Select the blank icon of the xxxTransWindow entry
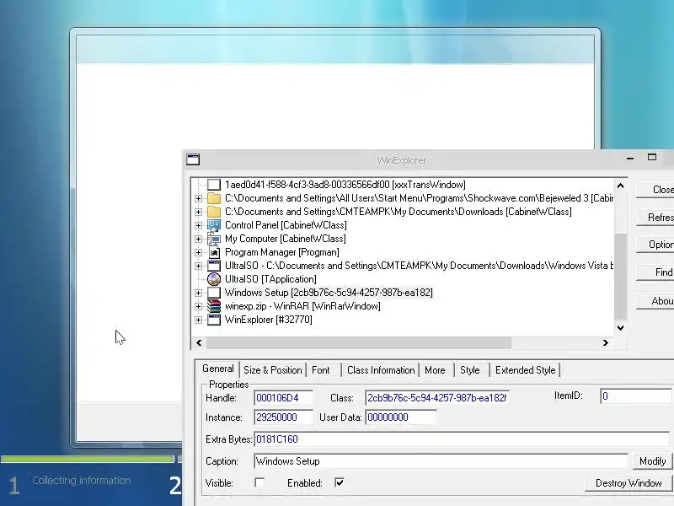This screenshot has width=674, height=506. (214, 185)
